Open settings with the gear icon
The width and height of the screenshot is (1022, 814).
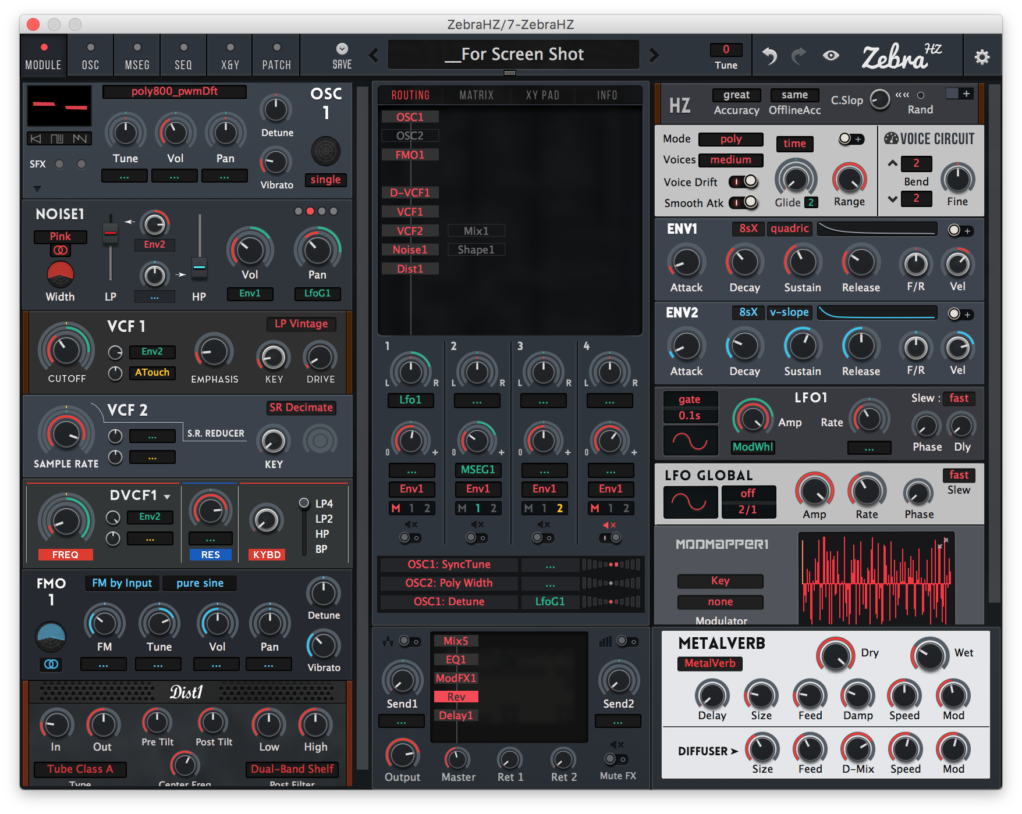982,57
